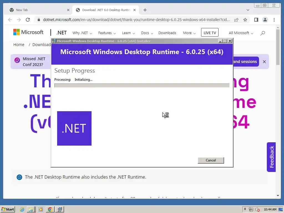
Task: Click the 'Setup Progress' heading
Action: [x=75, y=71]
